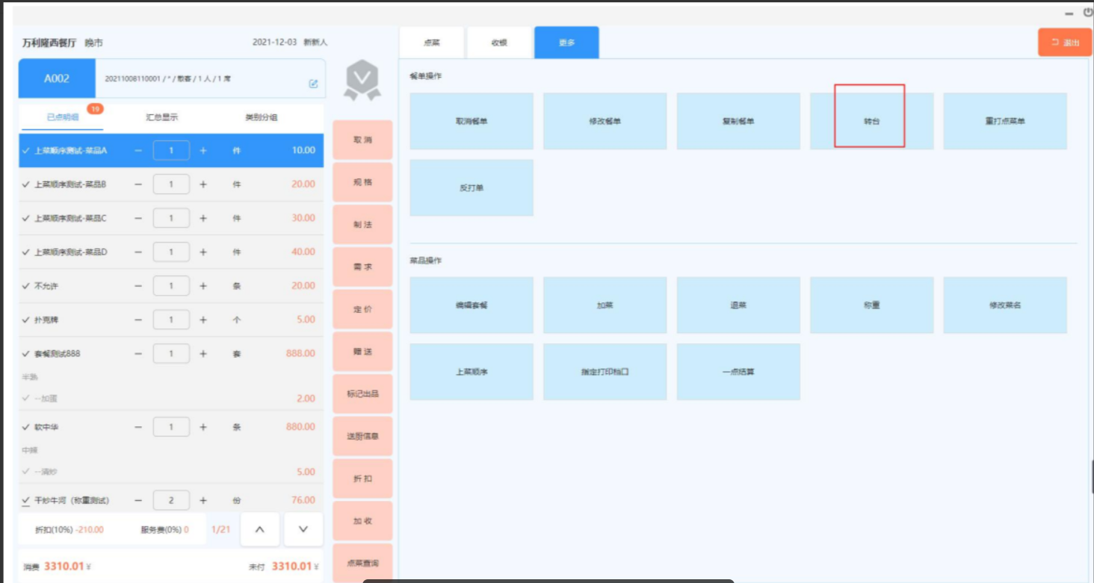The width and height of the screenshot is (1094, 583).
Task: Switch to the 类别分组 tab
Action: (262, 117)
